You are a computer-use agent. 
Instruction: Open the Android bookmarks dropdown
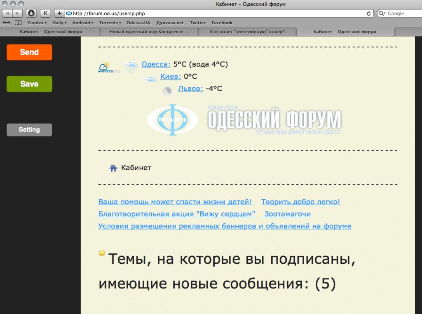pos(83,23)
